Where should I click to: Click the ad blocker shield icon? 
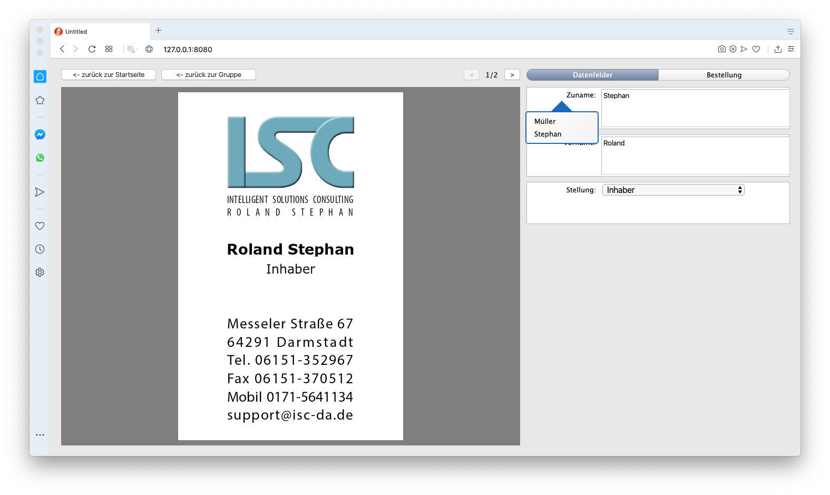[733, 49]
